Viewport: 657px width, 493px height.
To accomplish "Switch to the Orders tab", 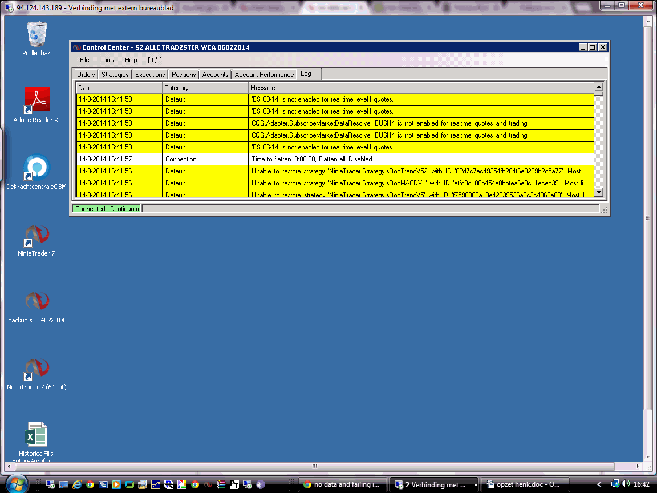I will (x=86, y=75).
